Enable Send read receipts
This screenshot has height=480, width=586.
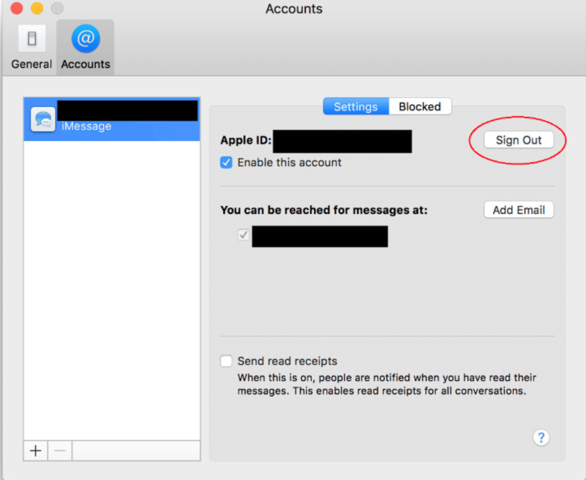(226, 361)
